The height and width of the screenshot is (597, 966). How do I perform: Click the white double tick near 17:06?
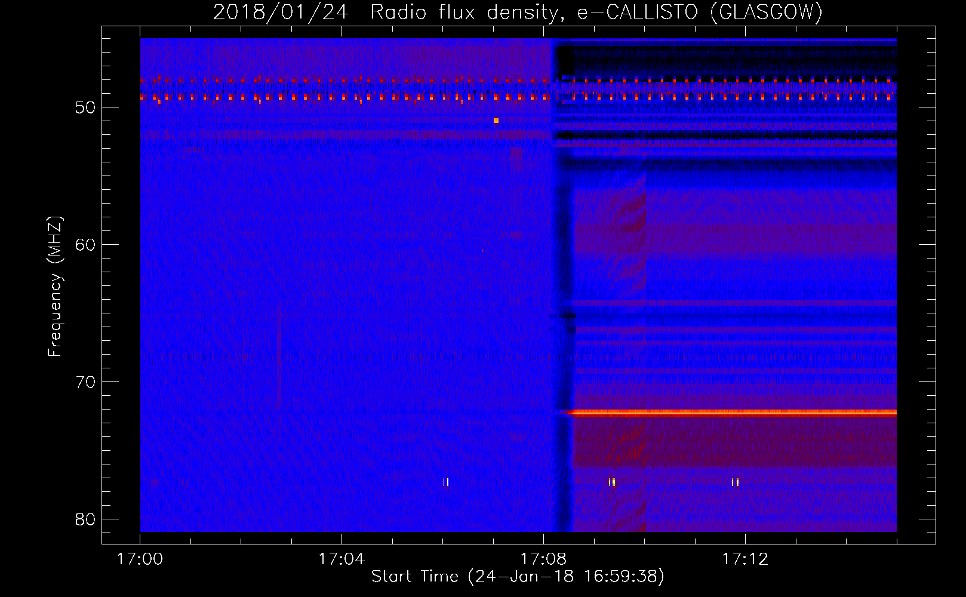[x=446, y=482]
